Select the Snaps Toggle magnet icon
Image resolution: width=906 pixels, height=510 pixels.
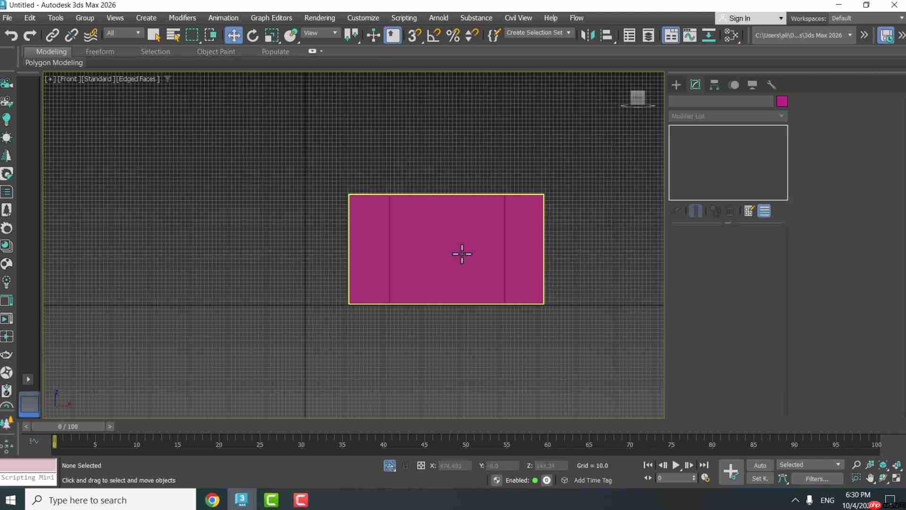[x=414, y=35]
